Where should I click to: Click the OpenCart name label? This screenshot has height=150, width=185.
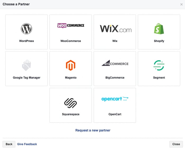pos(115,114)
